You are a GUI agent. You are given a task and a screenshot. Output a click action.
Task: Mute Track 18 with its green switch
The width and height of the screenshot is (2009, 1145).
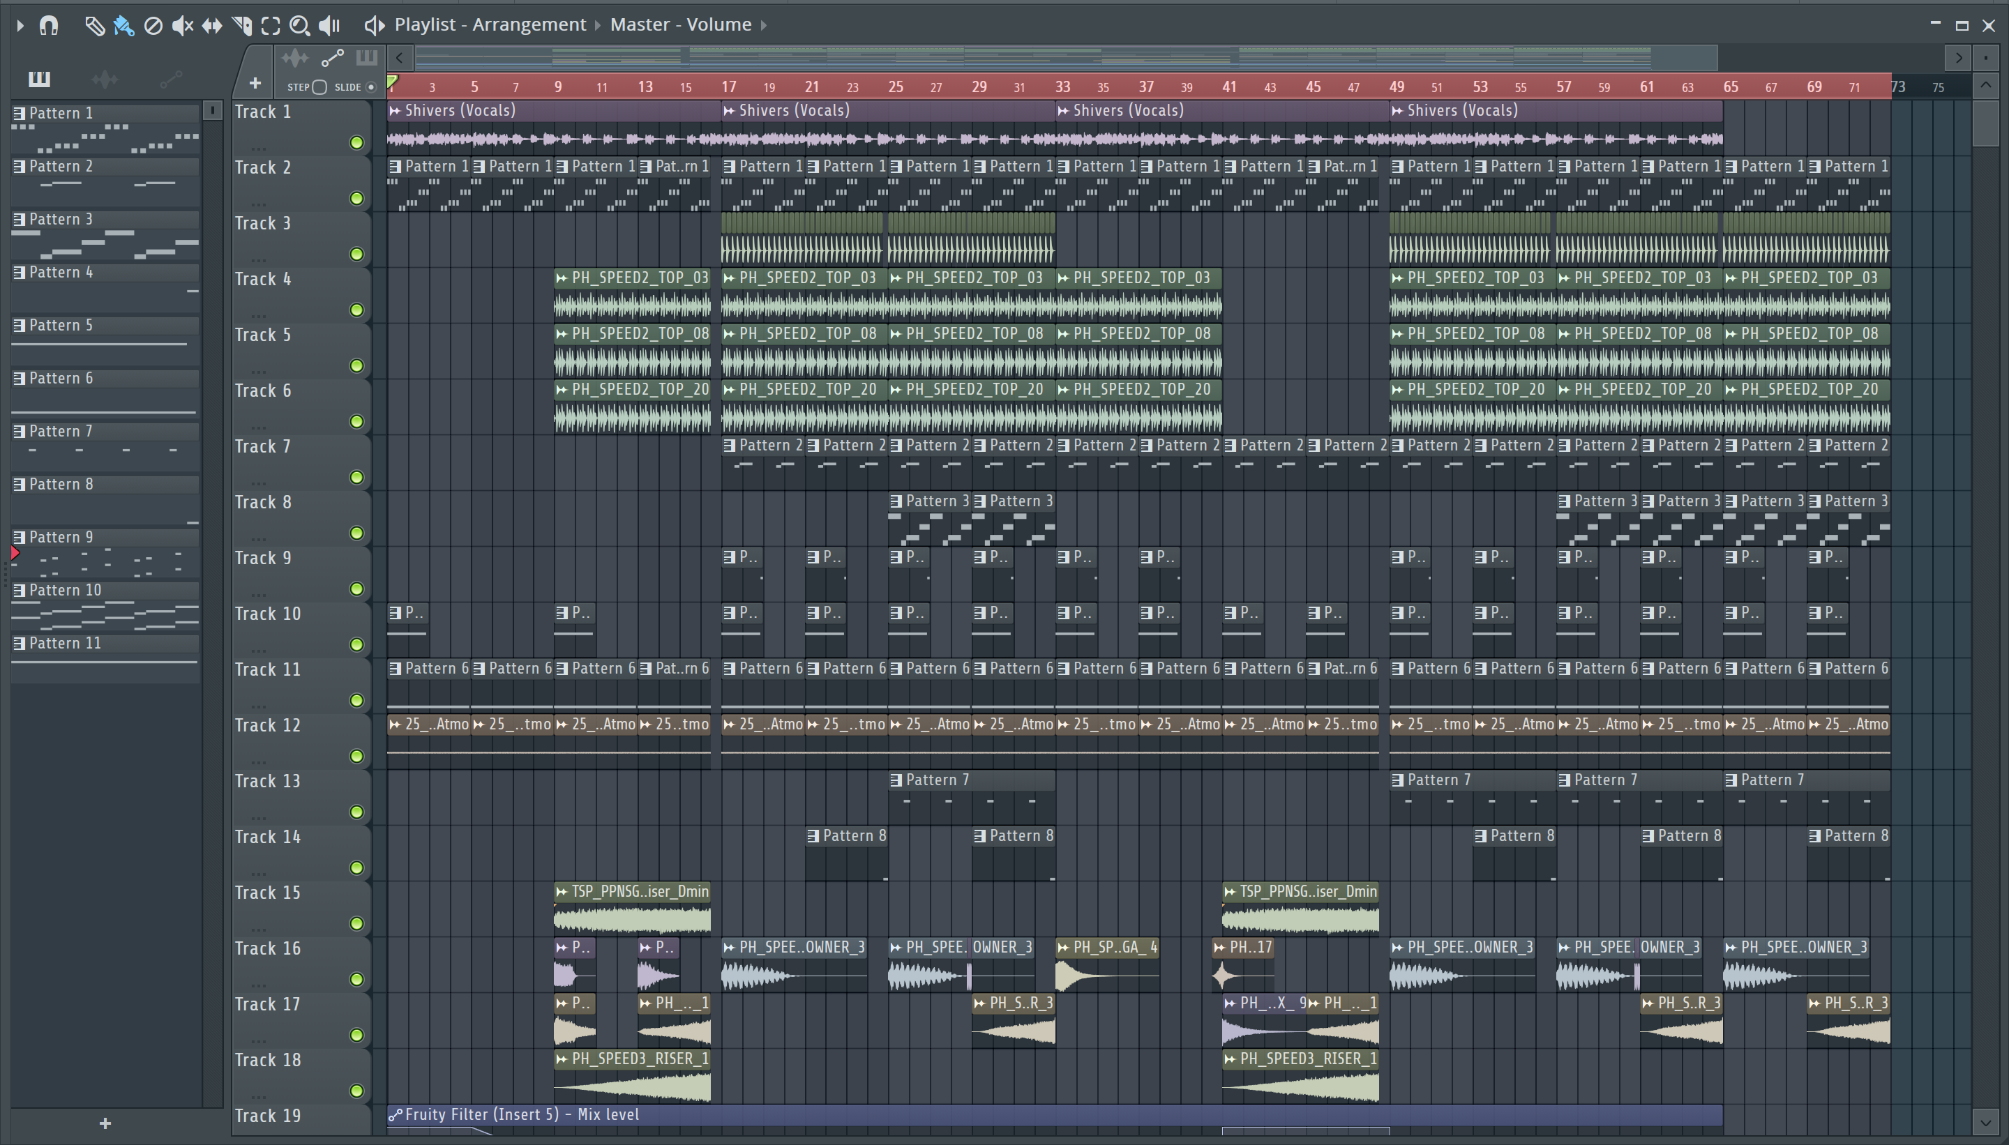point(356,1091)
